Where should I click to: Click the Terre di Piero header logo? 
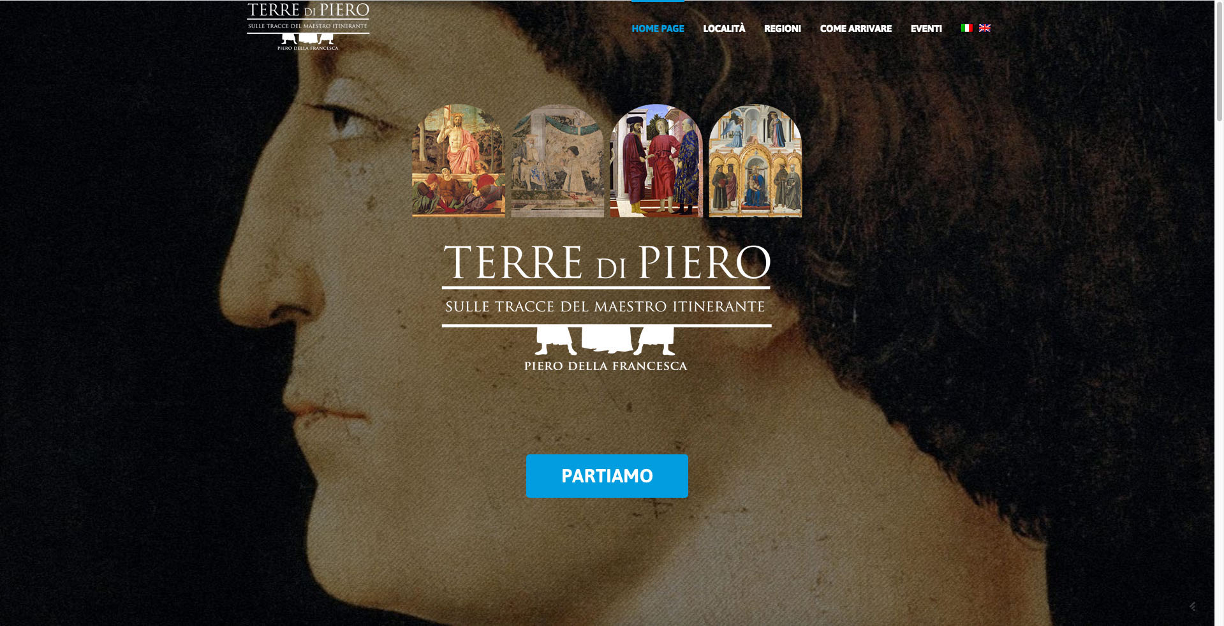tap(308, 26)
